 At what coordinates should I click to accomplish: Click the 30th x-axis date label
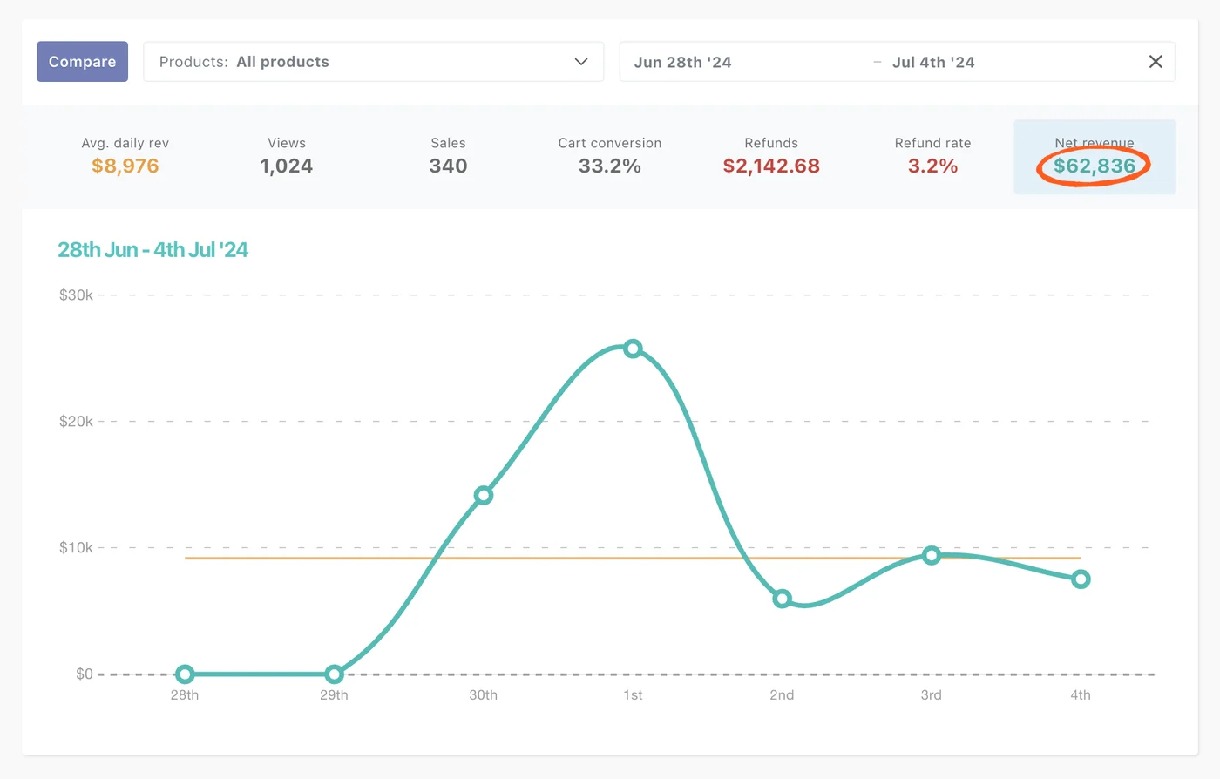coord(484,695)
